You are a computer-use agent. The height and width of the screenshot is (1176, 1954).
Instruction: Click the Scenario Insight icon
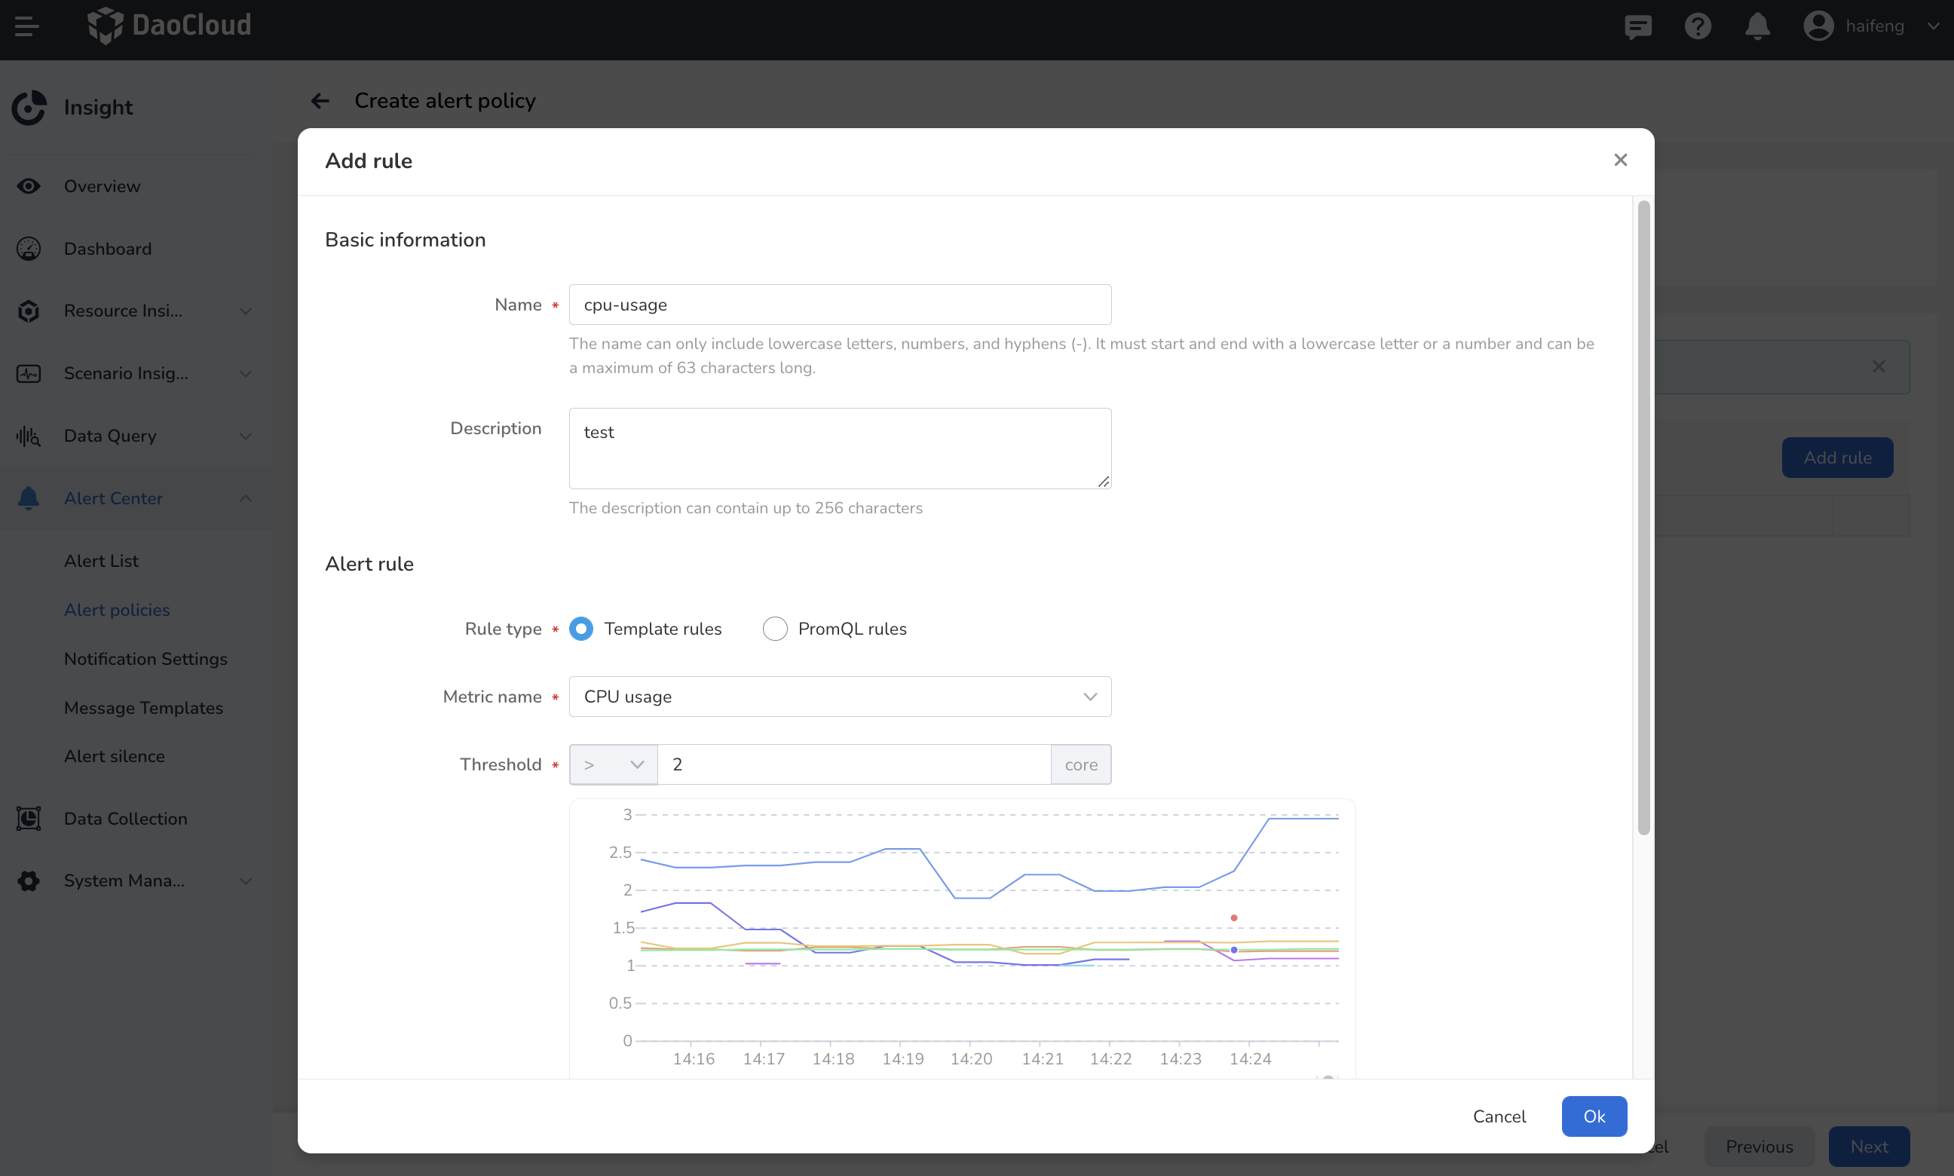click(x=29, y=373)
